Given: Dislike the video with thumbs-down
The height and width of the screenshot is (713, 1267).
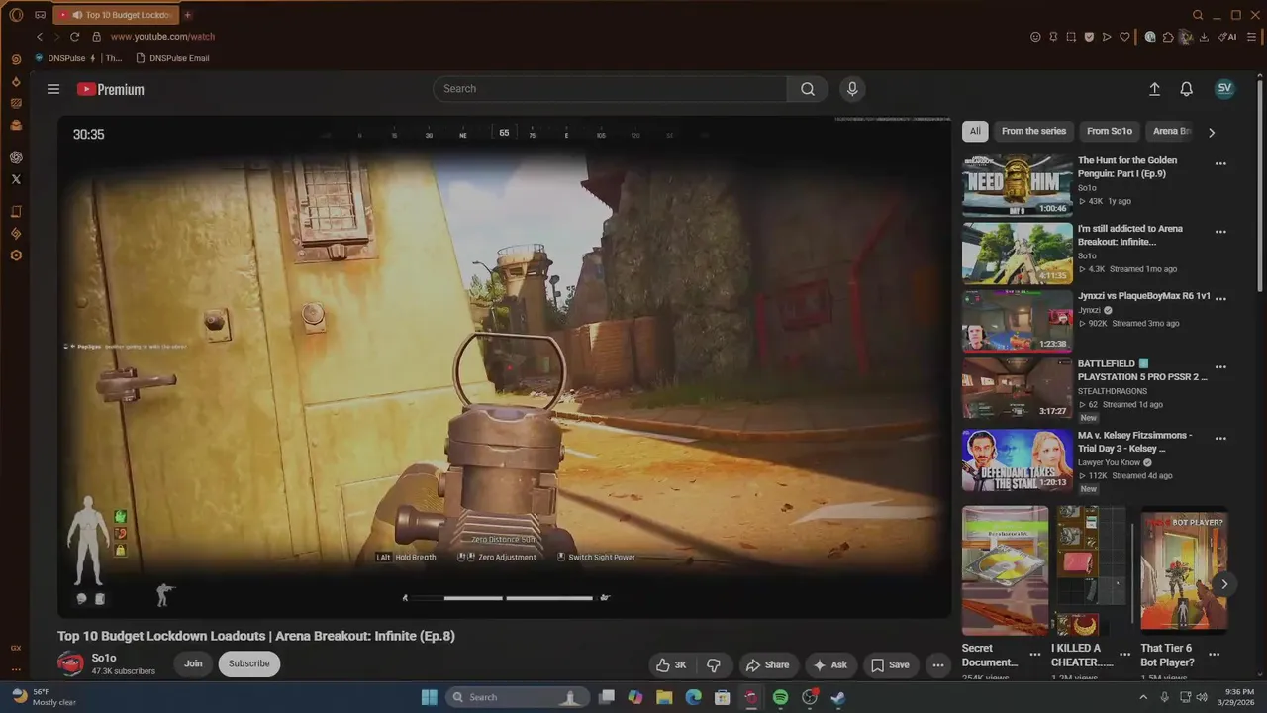Looking at the screenshot, I should click(713, 664).
